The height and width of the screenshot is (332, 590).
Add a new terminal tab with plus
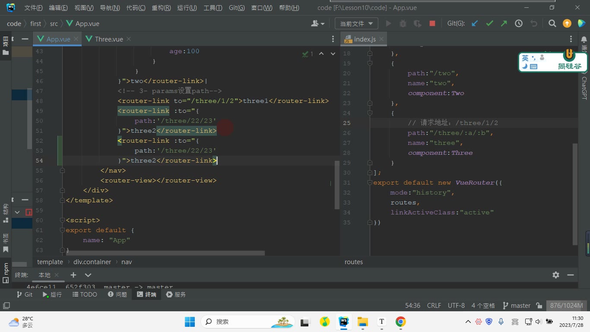coord(73,275)
